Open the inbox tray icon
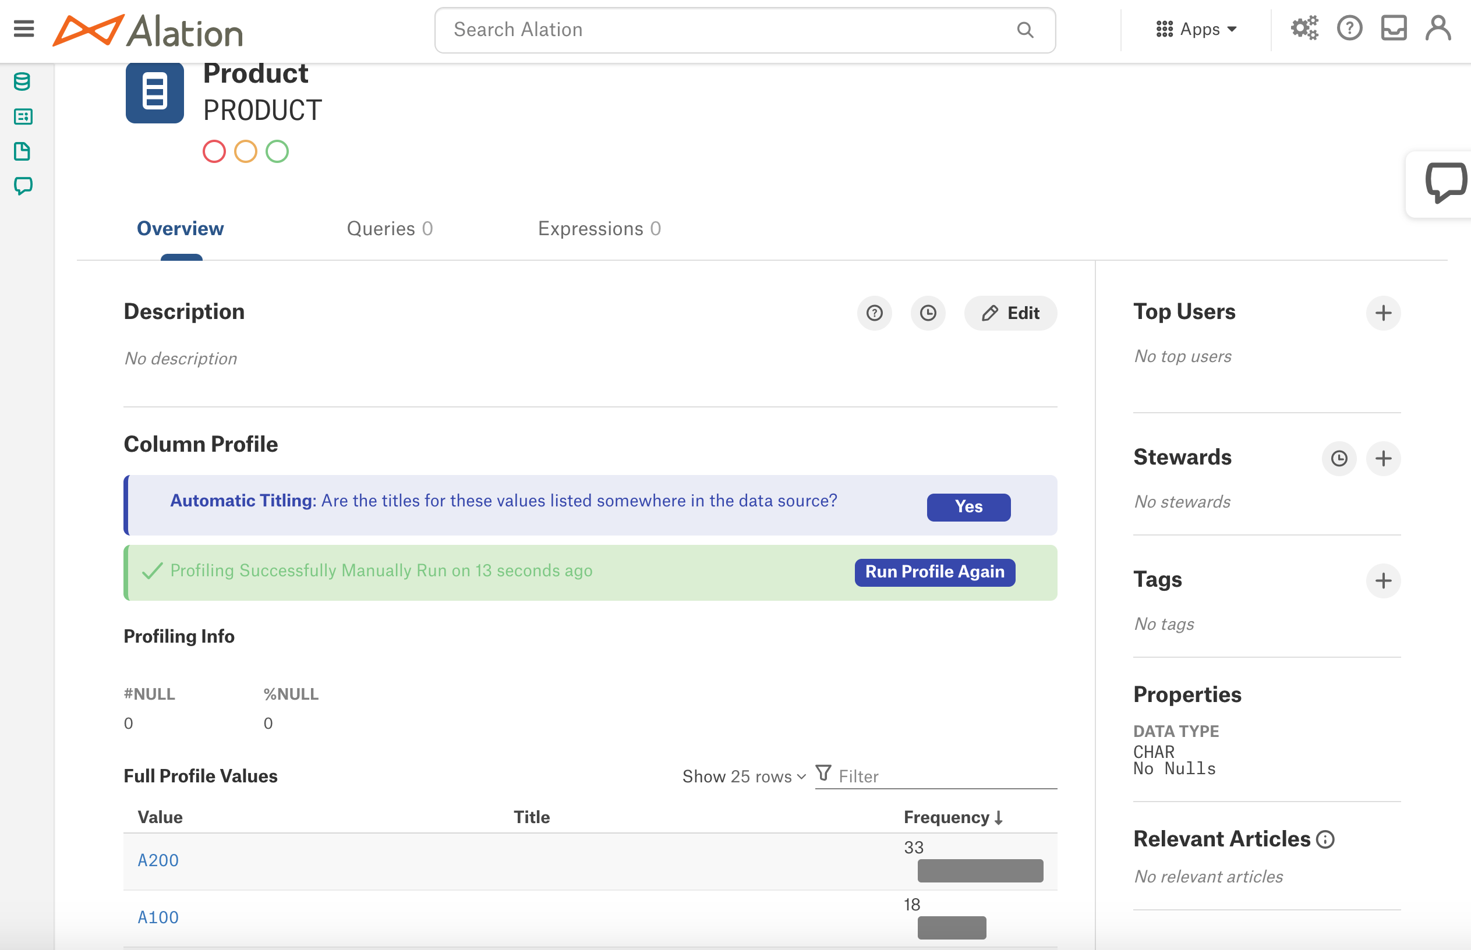The image size is (1471, 950). click(x=1393, y=29)
